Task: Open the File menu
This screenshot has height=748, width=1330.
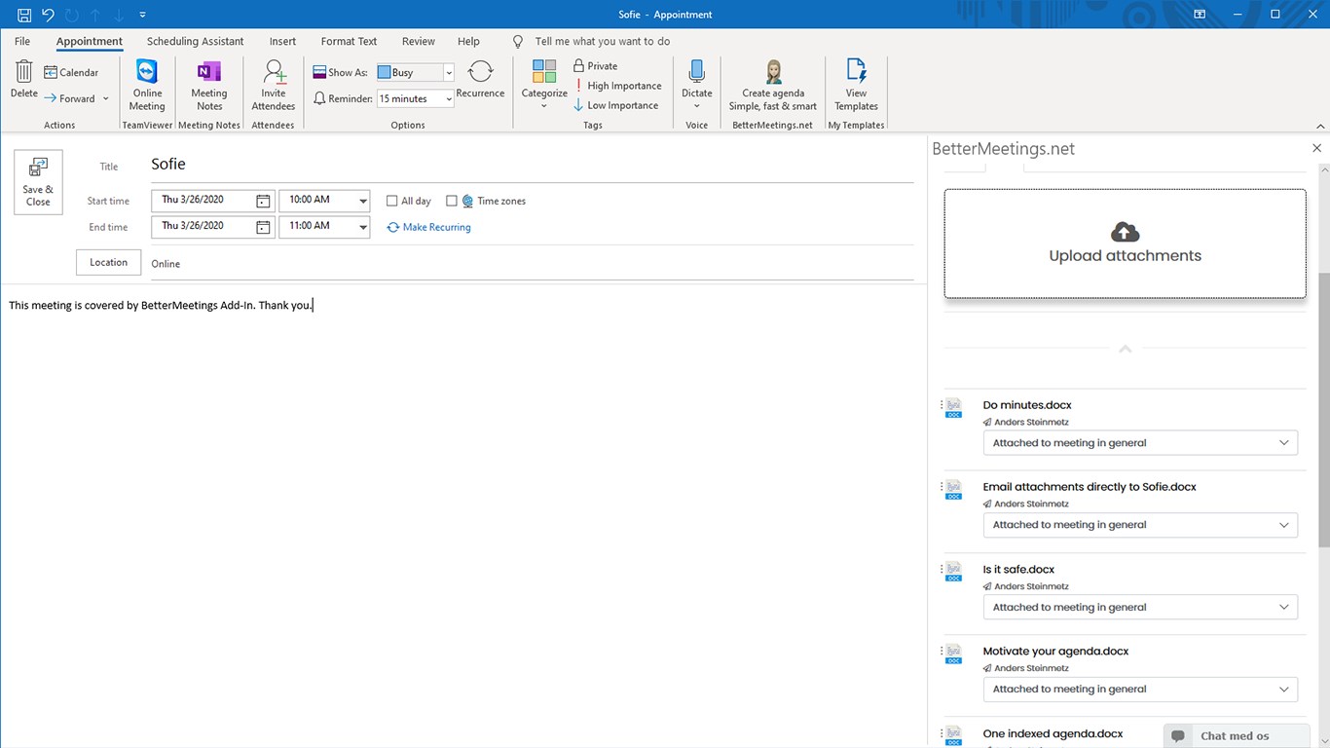Action: click(x=22, y=41)
